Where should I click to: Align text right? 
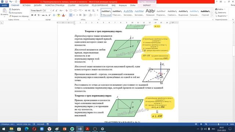pyautogui.click(x=77, y=15)
